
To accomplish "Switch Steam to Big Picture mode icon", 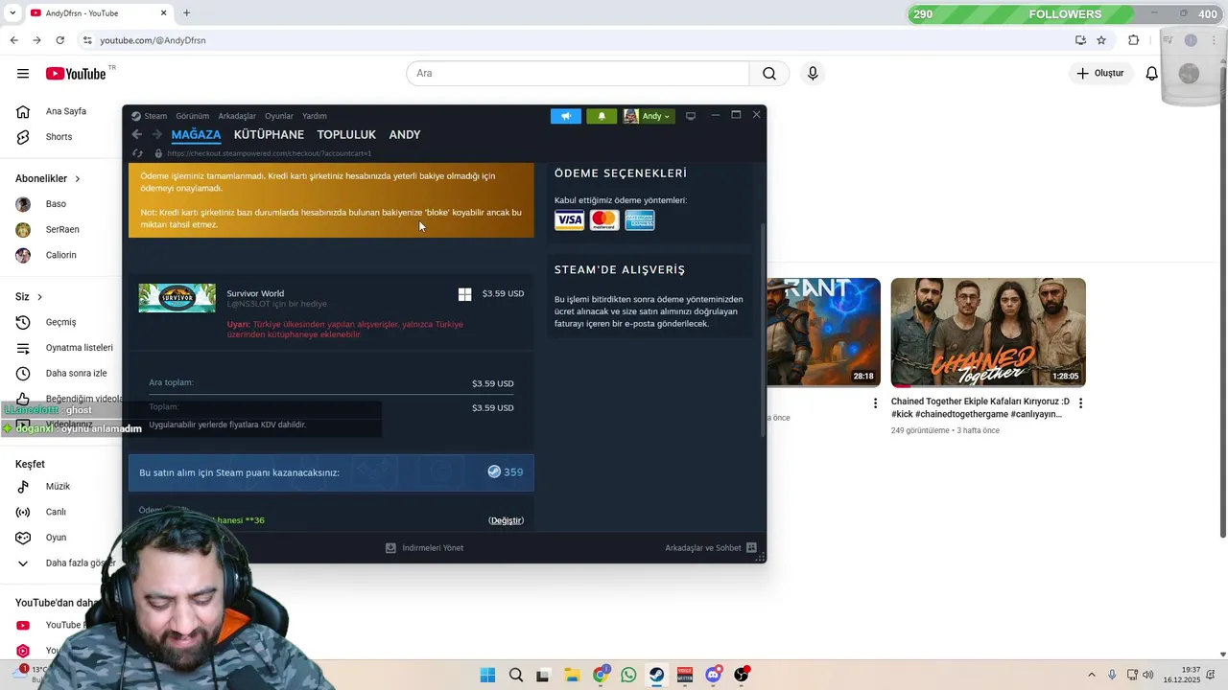I will [690, 116].
